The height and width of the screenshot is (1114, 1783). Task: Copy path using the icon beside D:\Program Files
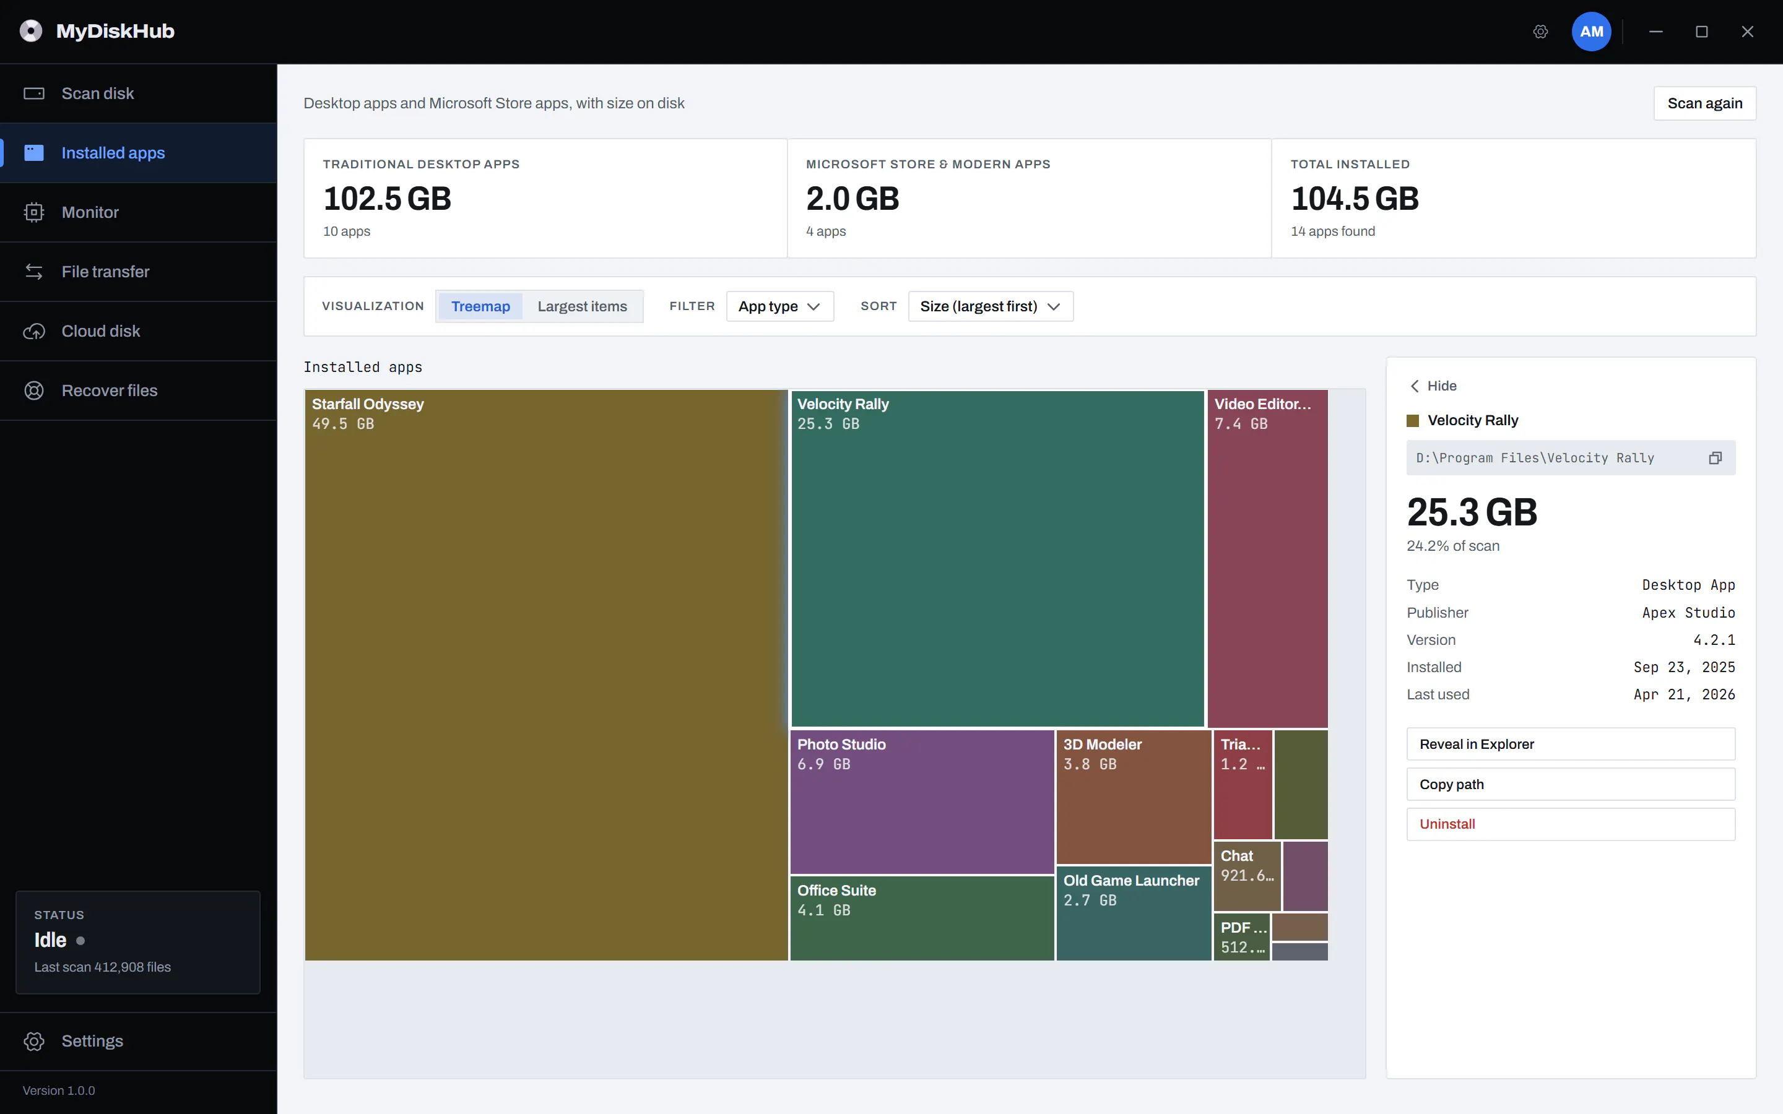[1716, 458]
